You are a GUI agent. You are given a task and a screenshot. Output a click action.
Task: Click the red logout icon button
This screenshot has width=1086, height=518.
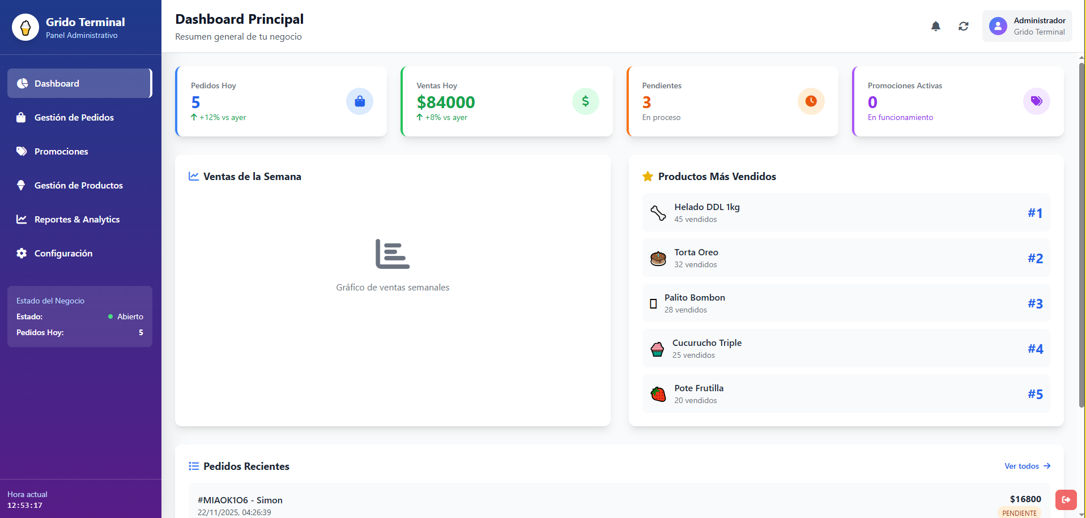pyautogui.click(x=1066, y=499)
